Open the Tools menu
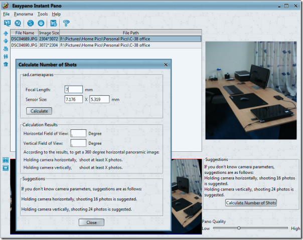The height and width of the screenshot is (240, 303). [43, 14]
